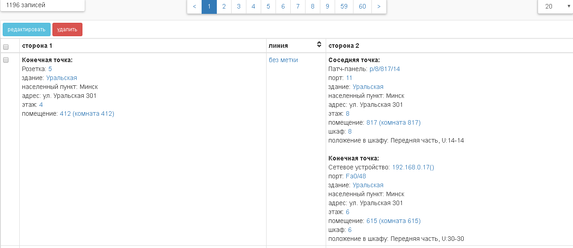Check the first record's row checkbox
The height and width of the screenshot is (248, 573).
coord(6,60)
